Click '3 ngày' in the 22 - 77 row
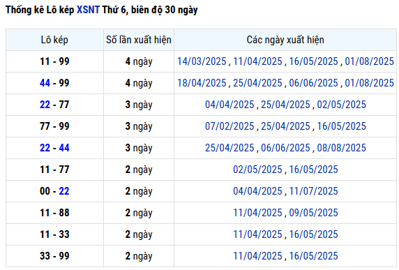 (x=139, y=105)
